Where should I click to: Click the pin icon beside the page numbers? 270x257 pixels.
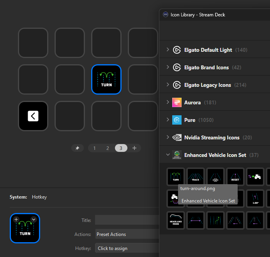[x=77, y=148]
